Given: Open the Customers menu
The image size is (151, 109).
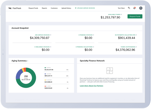Looking at the screenshot, I should click(x=54, y=8).
